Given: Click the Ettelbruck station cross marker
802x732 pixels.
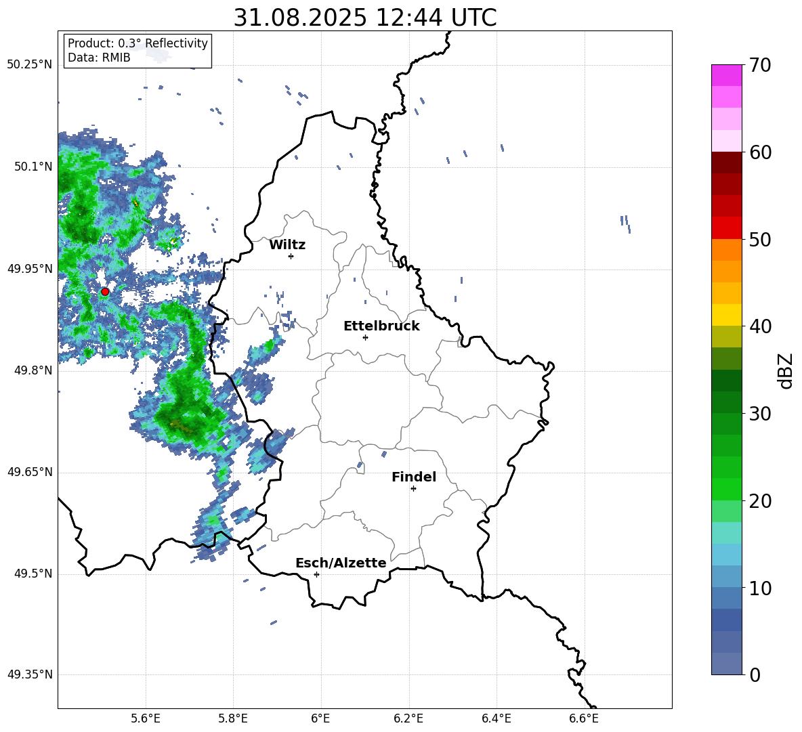Looking at the screenshot, I should 365,337.
